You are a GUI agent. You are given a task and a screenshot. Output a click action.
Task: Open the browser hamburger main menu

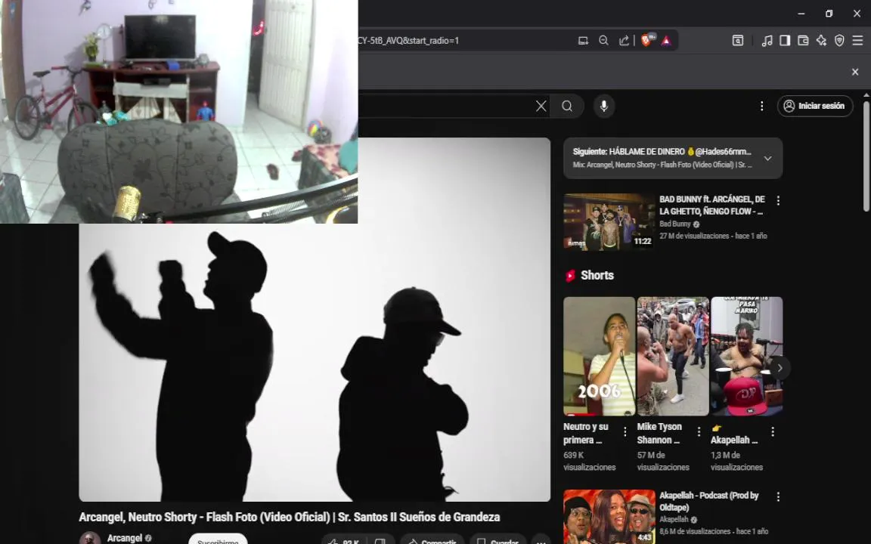click(857, 41)
